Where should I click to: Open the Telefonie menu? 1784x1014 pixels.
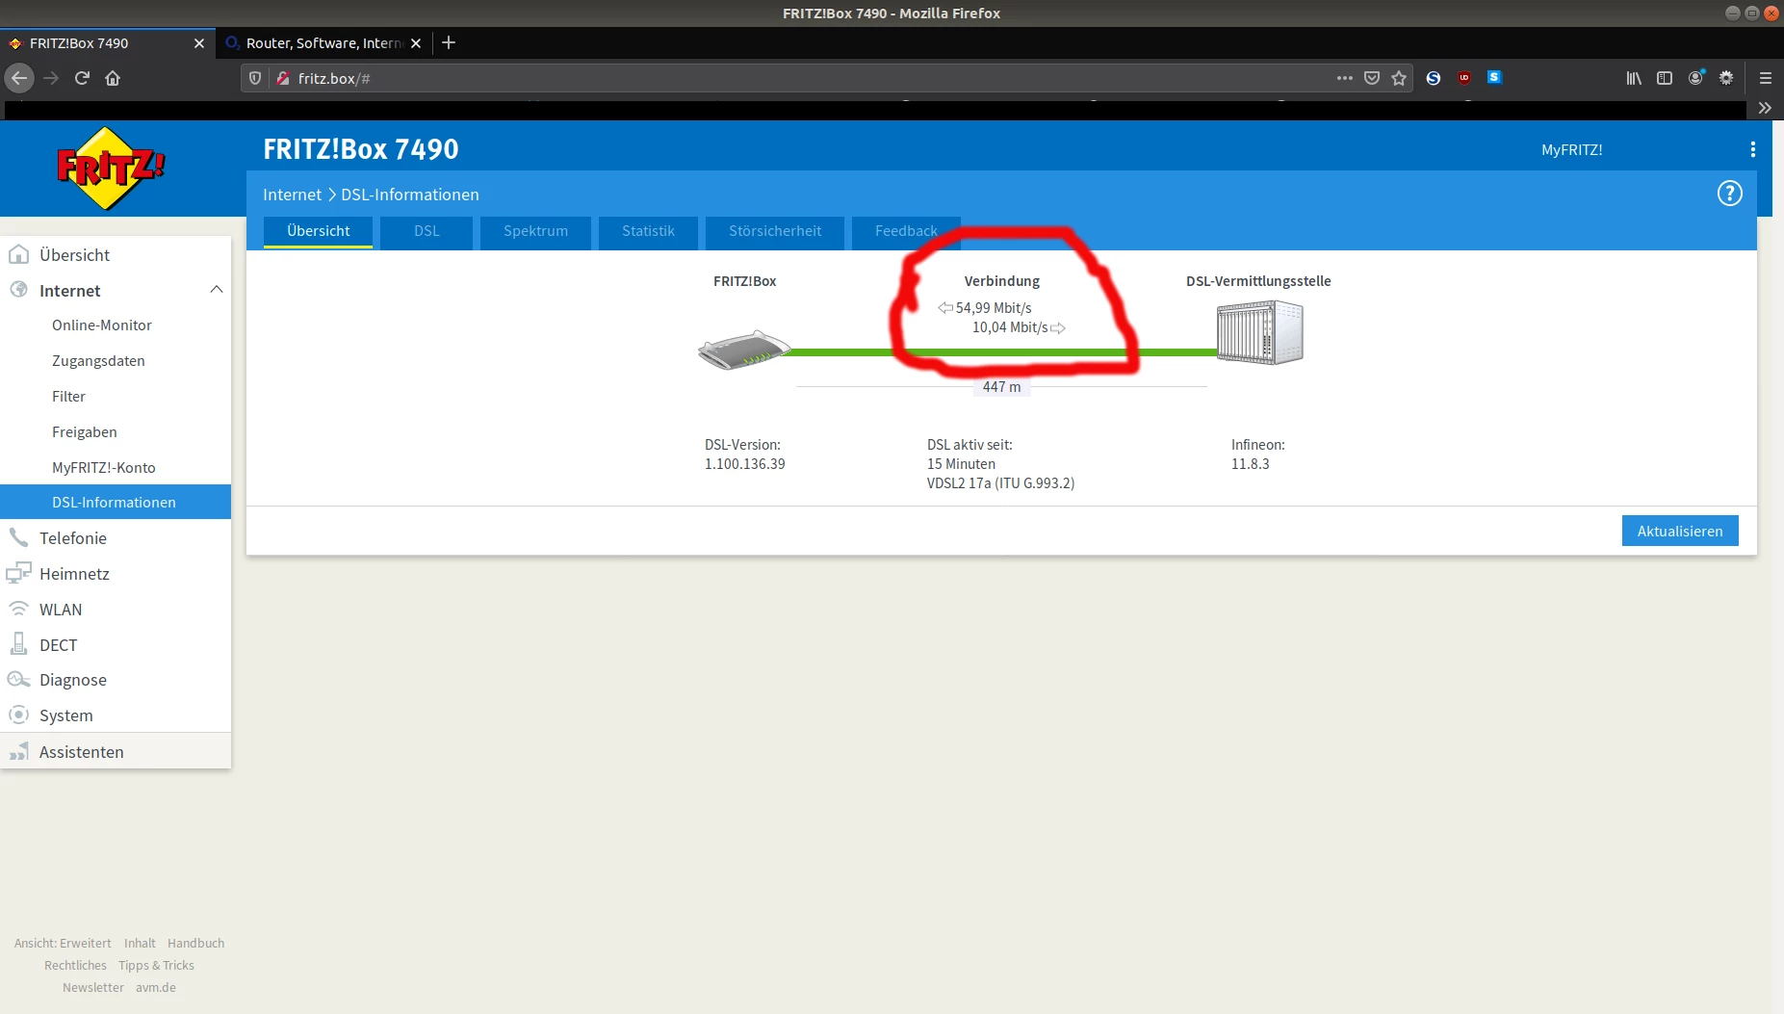point(116,537)
